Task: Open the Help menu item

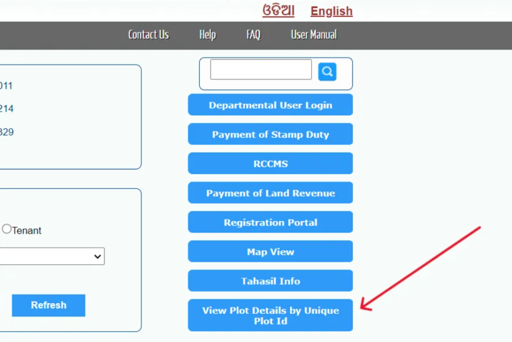Action: pos(207,35)
